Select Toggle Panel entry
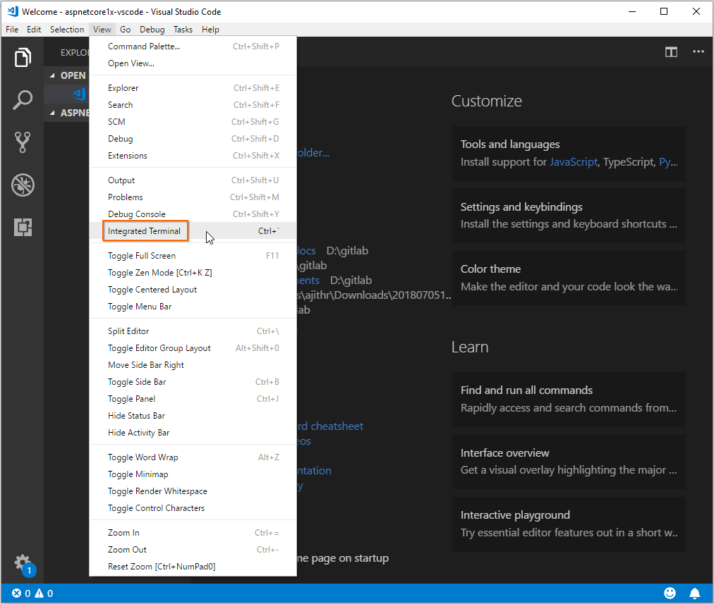Screen dimensions: 714x604 click(193, 398)
